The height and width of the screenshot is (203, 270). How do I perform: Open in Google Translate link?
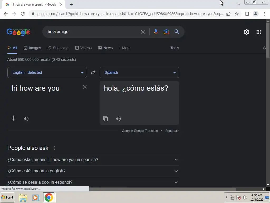coord(140,131)
